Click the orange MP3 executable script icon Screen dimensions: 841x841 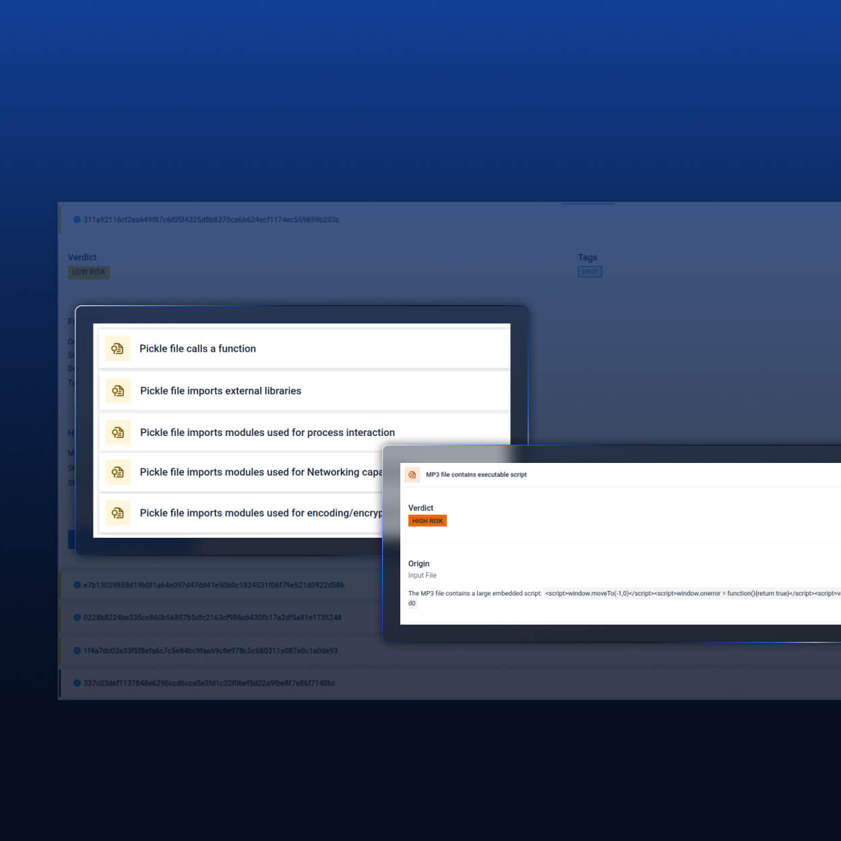click(412, 474)
